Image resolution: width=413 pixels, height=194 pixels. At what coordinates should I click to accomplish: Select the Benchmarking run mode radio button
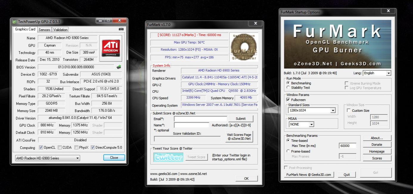click(x=288, y=83)
